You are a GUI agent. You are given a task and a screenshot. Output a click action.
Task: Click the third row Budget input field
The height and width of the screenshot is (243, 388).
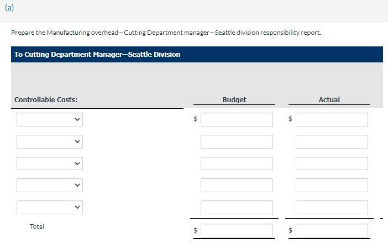click(x=237, y=163)
